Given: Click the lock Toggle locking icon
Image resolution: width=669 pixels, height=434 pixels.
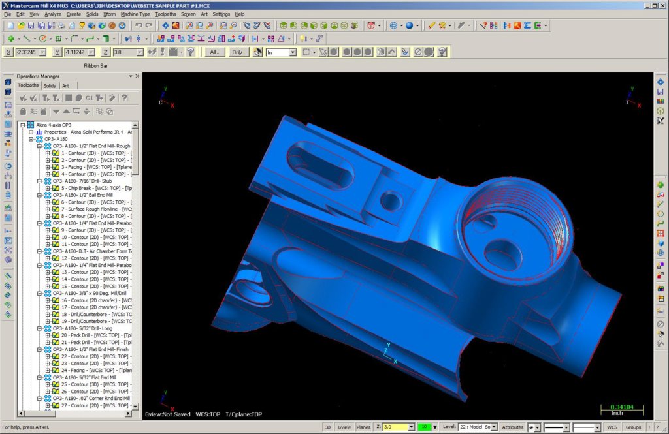Looking at the screenshot, I should [23, 111].
